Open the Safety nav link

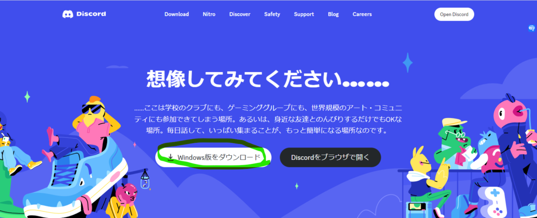[272, 14]
